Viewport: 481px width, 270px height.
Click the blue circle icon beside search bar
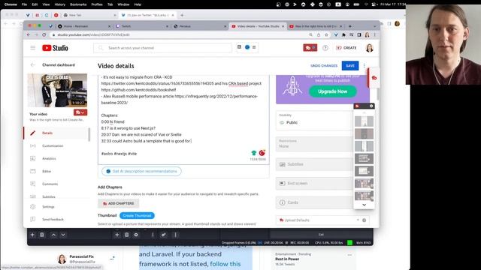tap(247, 47)
